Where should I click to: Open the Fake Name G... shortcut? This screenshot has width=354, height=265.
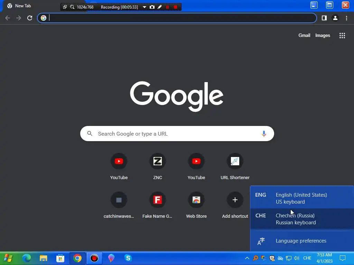[157, 205]
